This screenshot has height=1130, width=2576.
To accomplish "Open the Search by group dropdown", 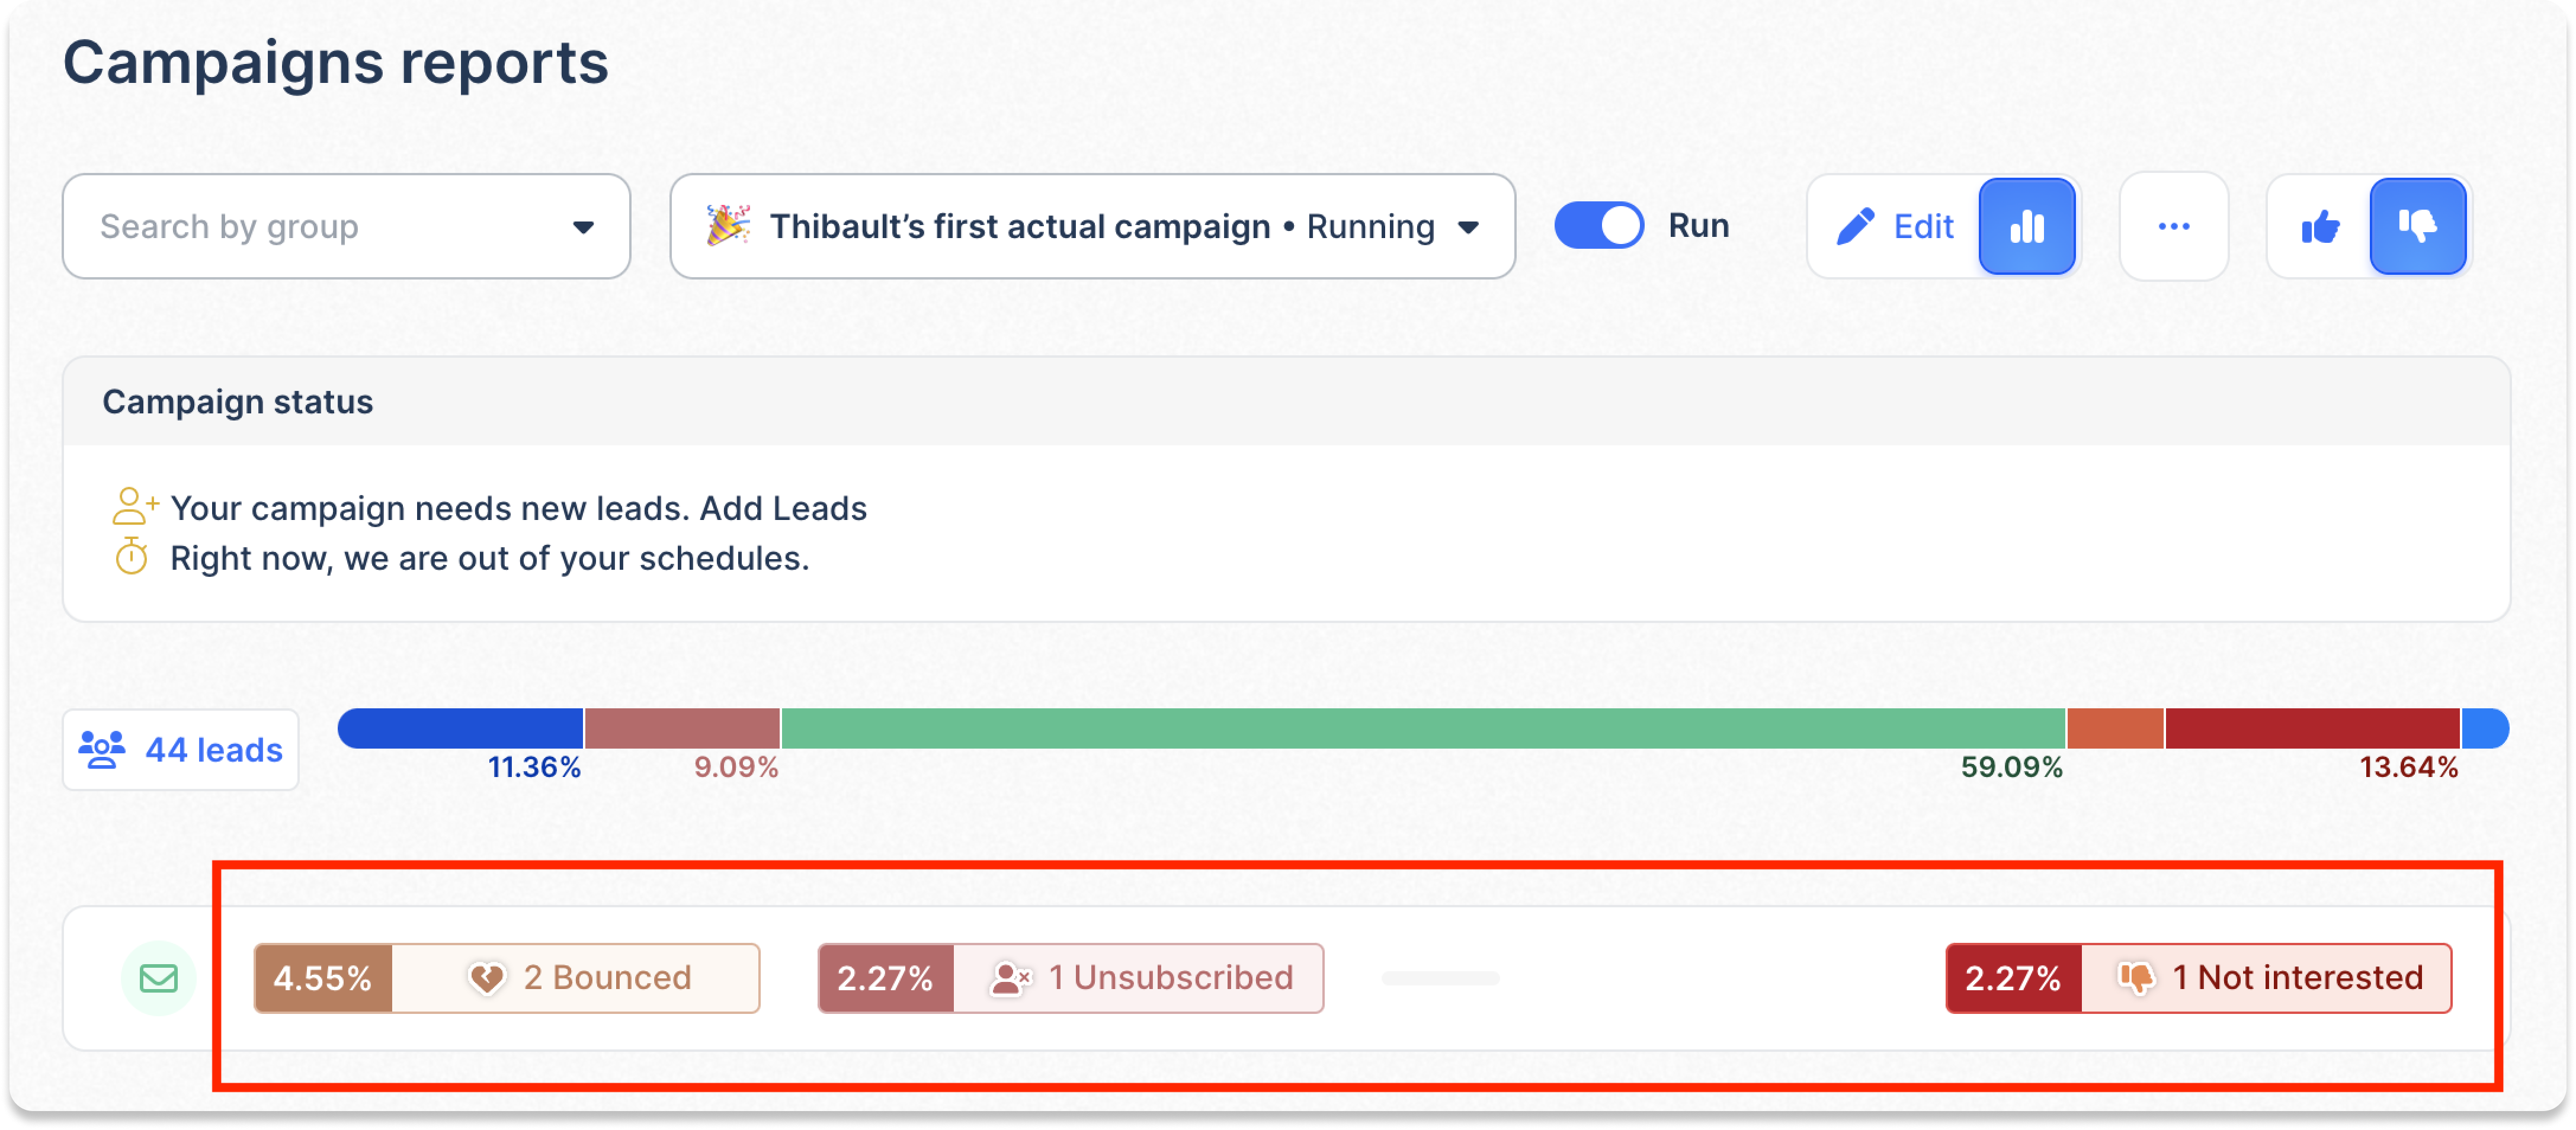I will pos(346,227).
